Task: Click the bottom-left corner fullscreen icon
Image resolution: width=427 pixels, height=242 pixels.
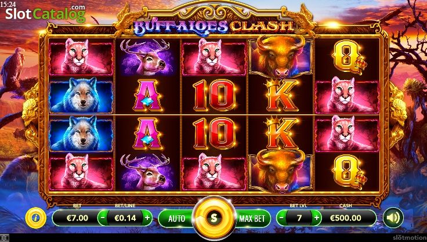Action: click(x=4, y=238)
